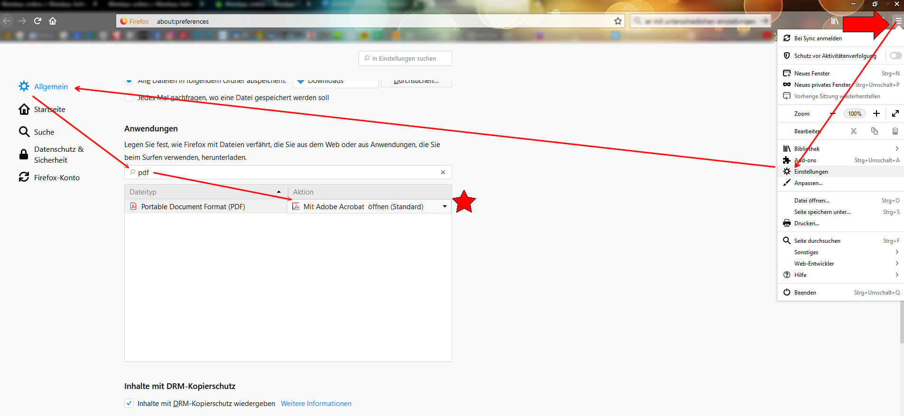Image resolution: width=904 pixels, height=416 pixels.
Task: Sort by the Dateityp column header
Action: tap(205, 192)
